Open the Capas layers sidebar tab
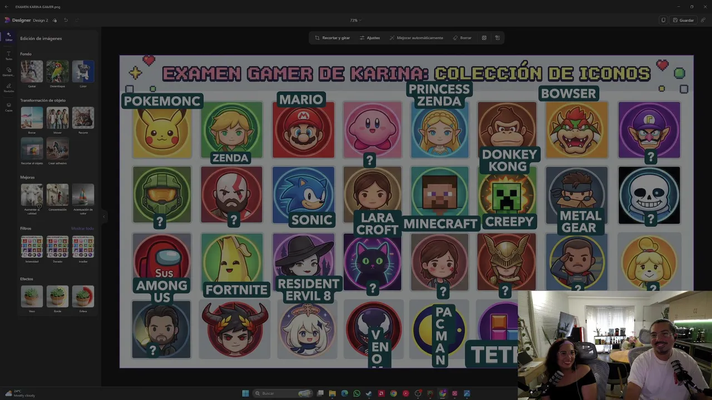 coord(8,107)
